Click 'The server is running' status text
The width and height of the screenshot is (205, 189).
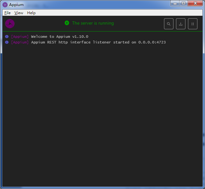coord(93,23)
